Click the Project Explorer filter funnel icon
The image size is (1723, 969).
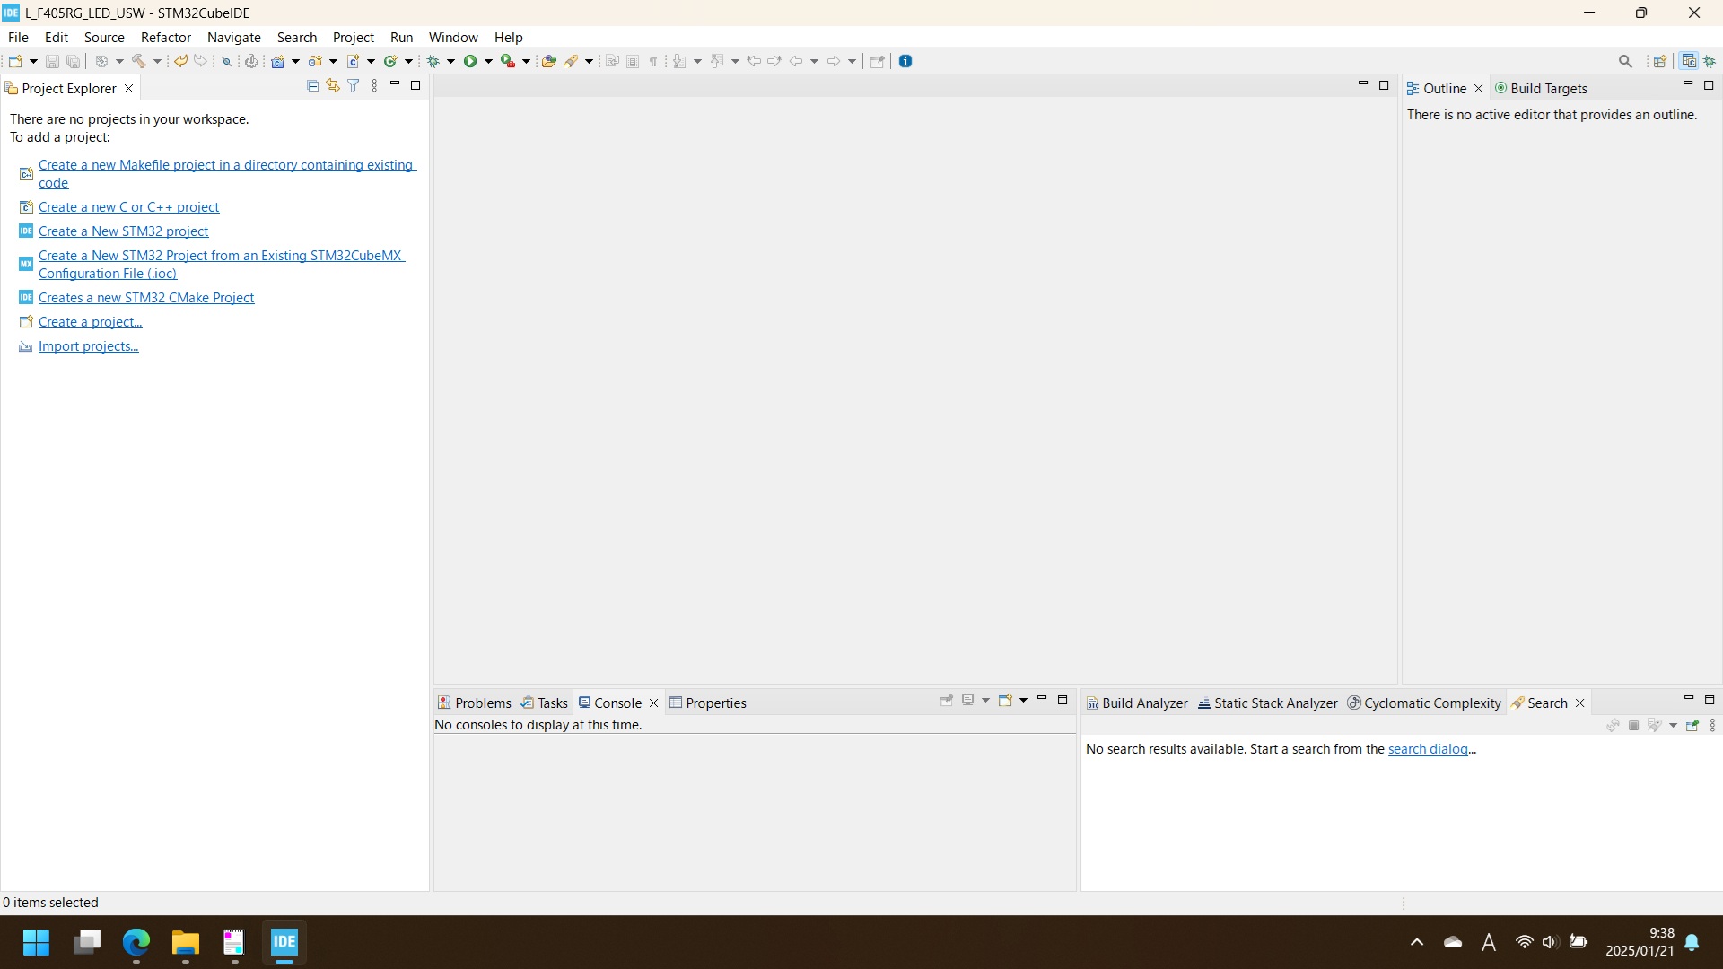tap(354, 85)
